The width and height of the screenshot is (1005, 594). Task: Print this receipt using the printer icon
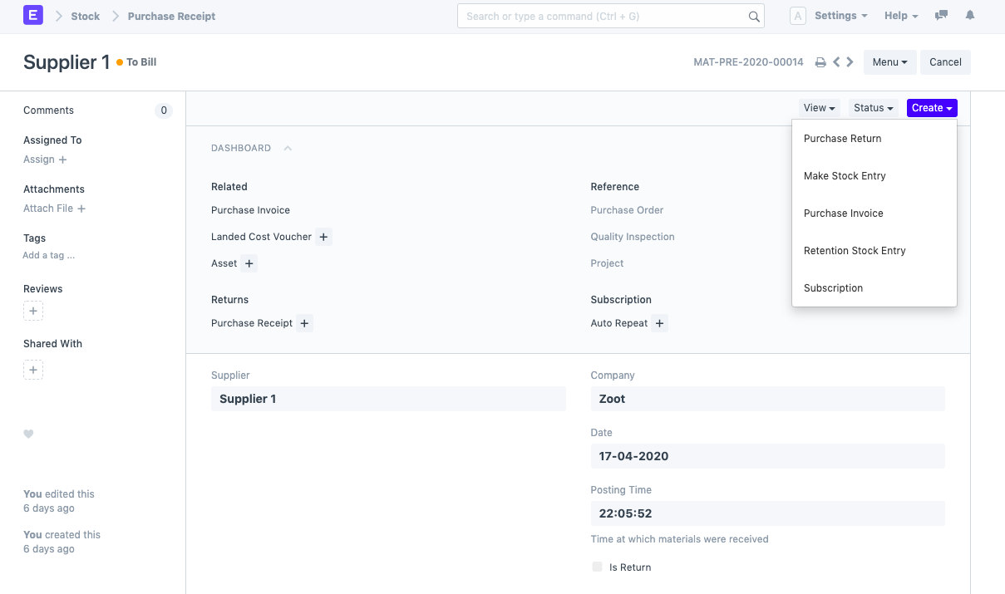click(820, 62)
